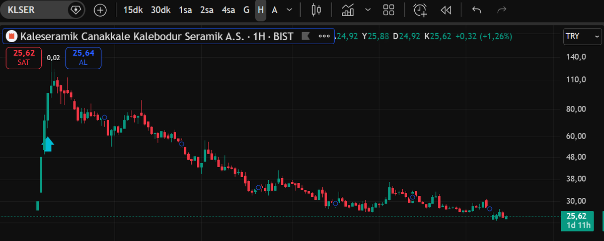The height and width of the screenshot is (241, 604).
Task: Click the diamond icon next to KLSER
Action: click(75, 10)
